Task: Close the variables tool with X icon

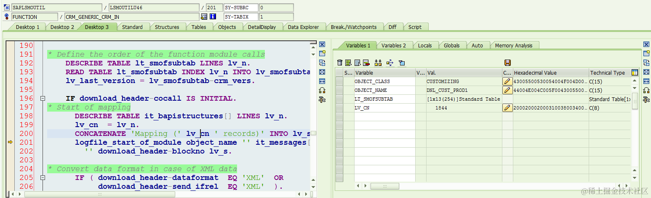Action: pos(647,44)
